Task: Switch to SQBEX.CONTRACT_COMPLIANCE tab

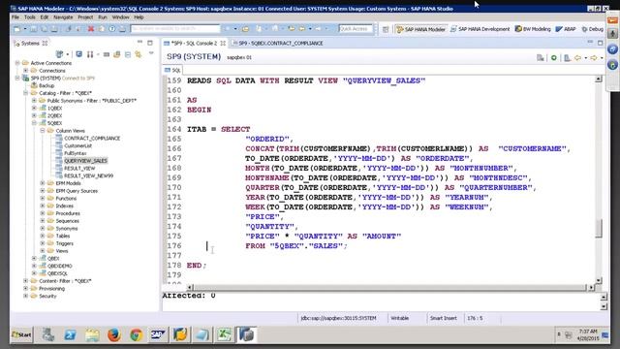Action: tap(278, 43)
